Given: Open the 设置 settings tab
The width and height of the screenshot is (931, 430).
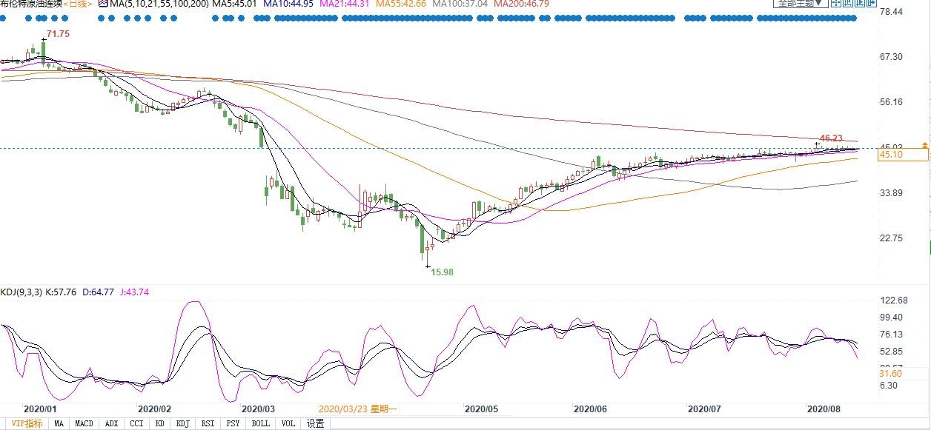Looking at the screenshot, I should [316, 423].
